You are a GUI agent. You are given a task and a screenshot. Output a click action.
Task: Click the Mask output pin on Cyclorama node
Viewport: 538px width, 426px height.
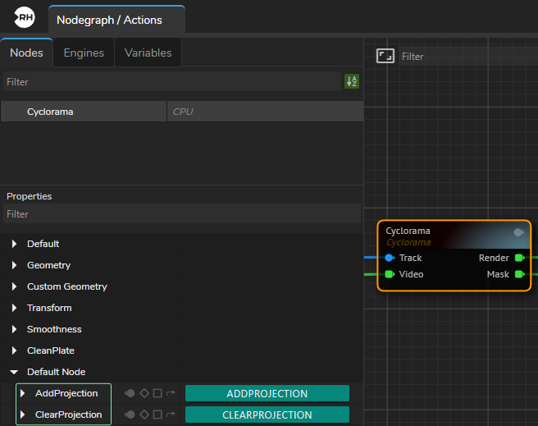coord(519,274)
